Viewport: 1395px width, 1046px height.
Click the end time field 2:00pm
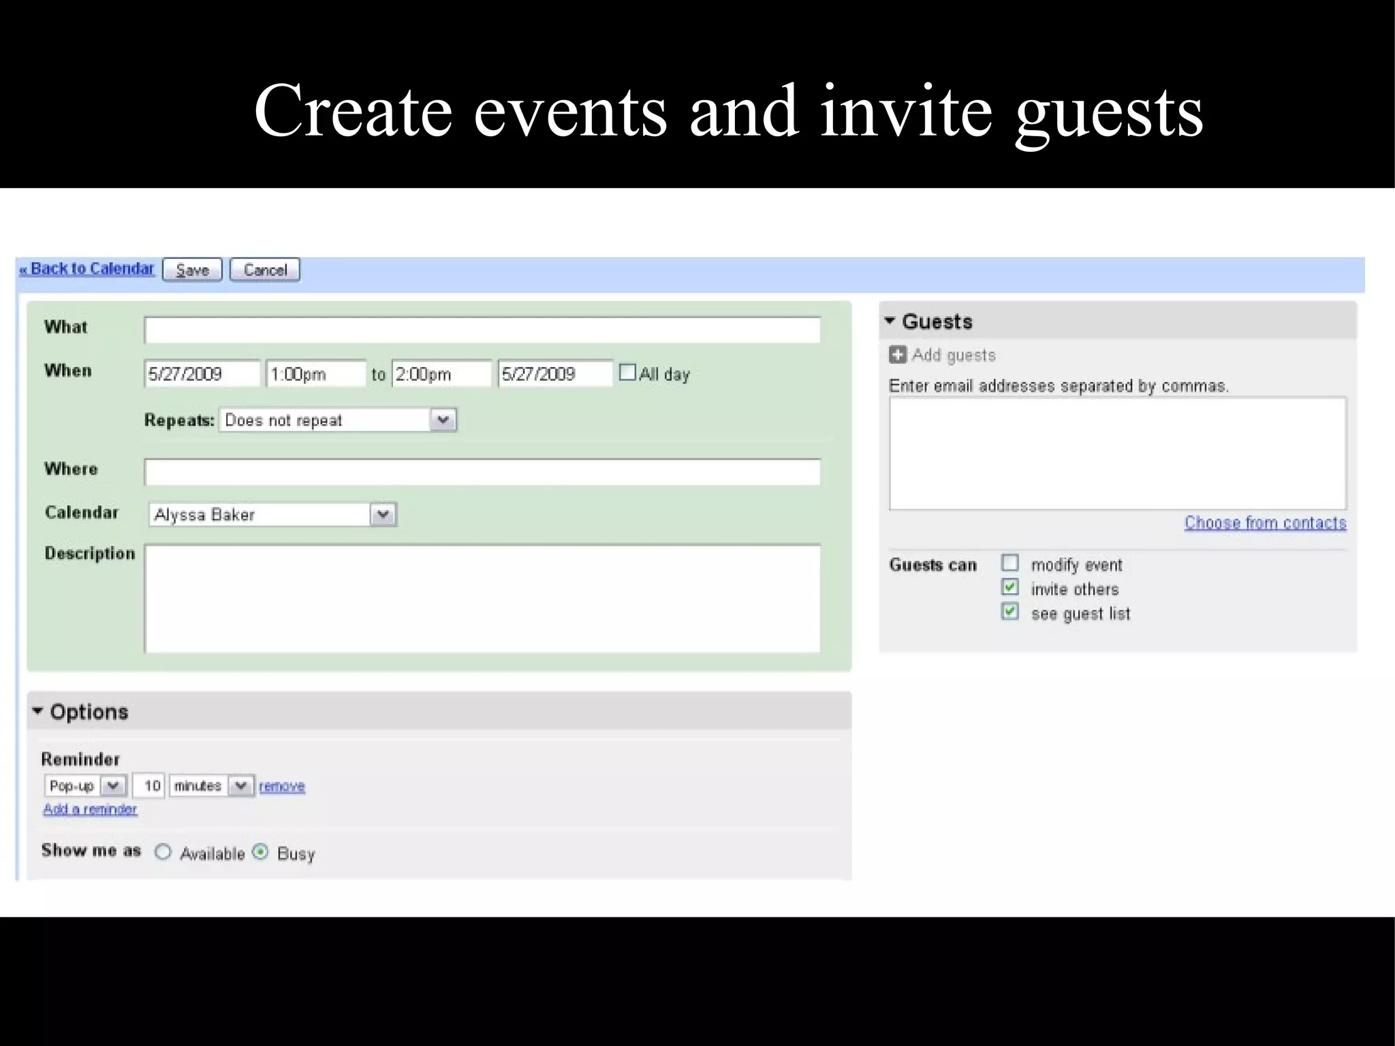[x=441, y=373]
